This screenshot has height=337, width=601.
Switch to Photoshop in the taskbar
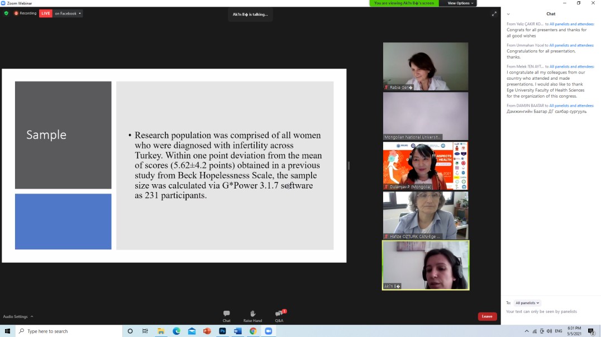(x=222, y=331)
